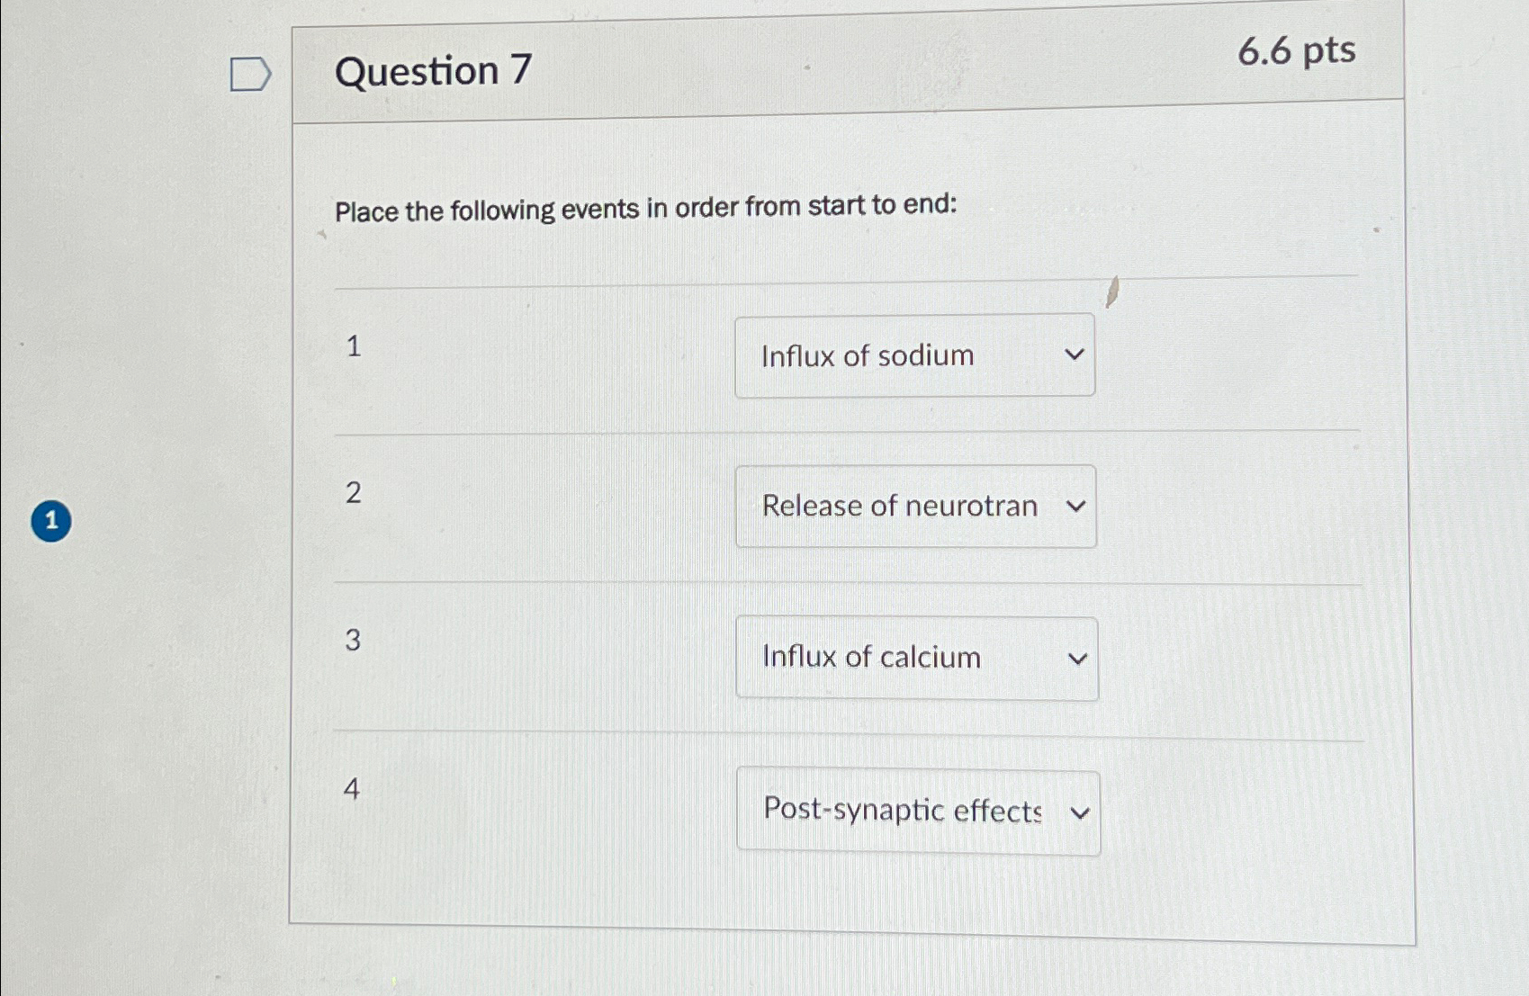Viewport: 1529px width, 996px height.
Task: Click row number 4 in the ordering list
Action: tap(352, 790)
